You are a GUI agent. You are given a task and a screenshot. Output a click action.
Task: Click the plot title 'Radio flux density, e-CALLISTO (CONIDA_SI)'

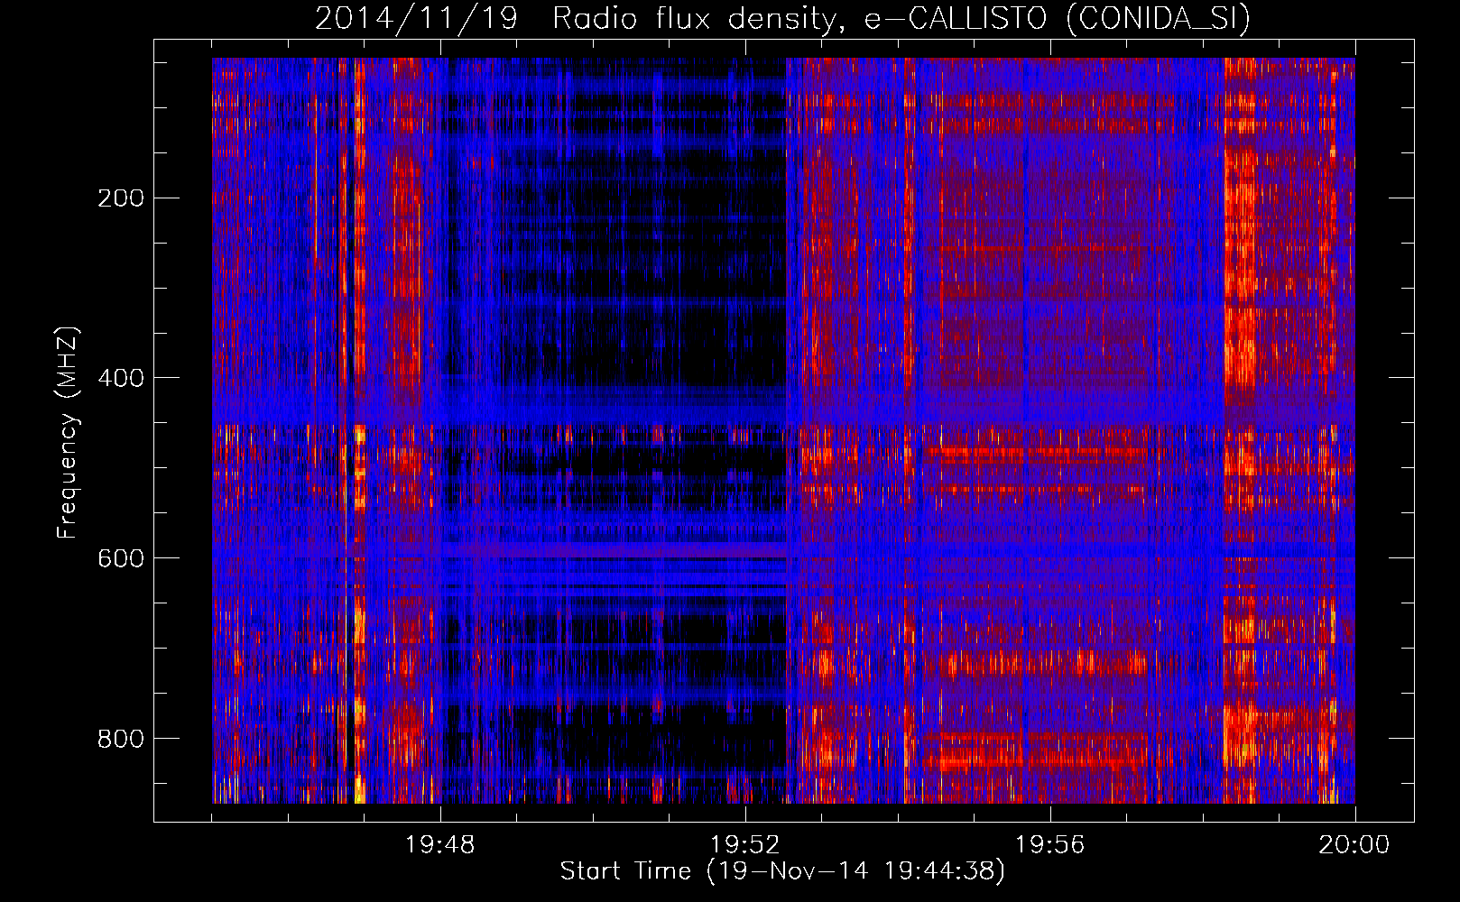click(x=901, y=18)
